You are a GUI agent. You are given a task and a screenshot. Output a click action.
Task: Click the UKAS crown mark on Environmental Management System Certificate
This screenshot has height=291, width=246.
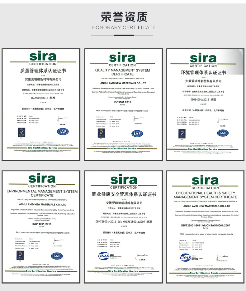click(20, 255)
